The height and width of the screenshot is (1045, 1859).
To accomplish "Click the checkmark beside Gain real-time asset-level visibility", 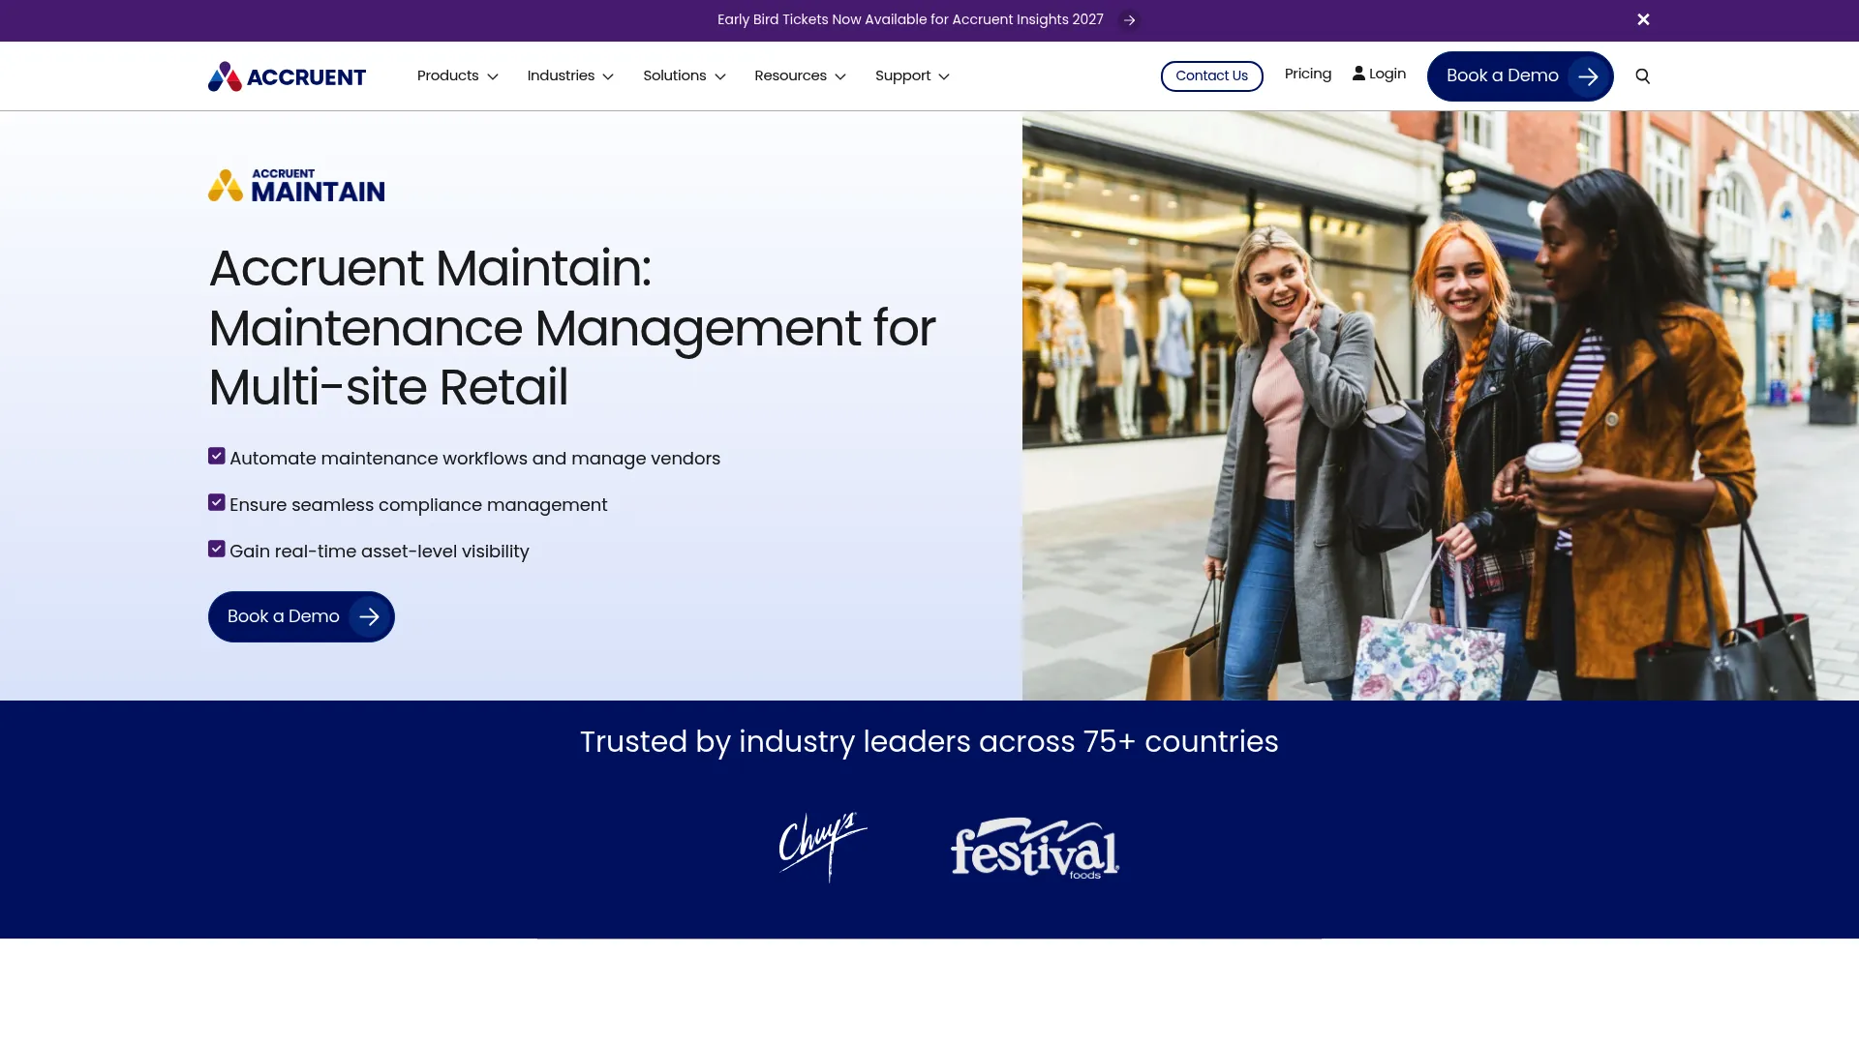I will tap(217, 550).
